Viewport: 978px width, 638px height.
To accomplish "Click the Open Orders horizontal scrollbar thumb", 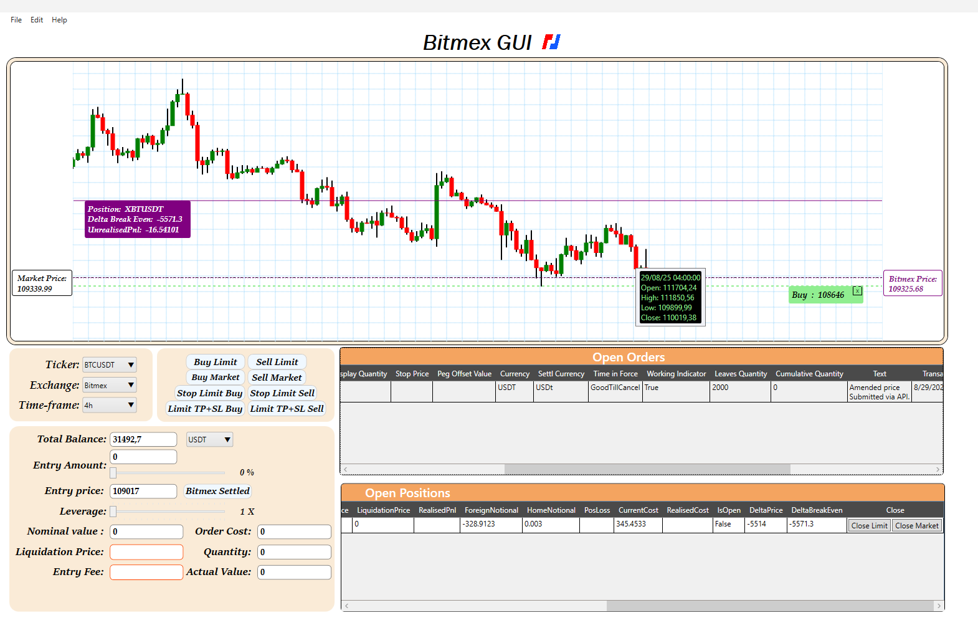I will click(647, 469).
